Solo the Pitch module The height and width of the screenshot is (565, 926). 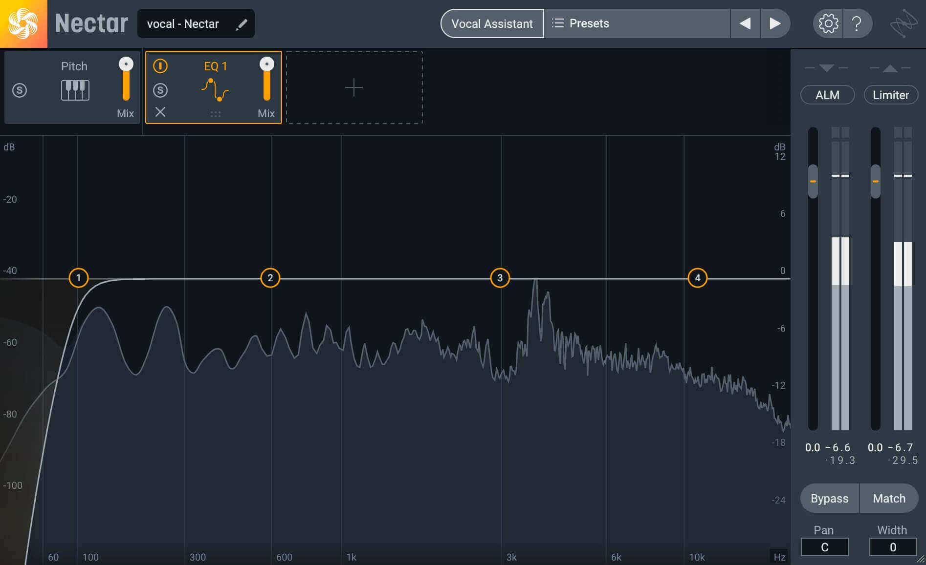click(x=20, y=90)
